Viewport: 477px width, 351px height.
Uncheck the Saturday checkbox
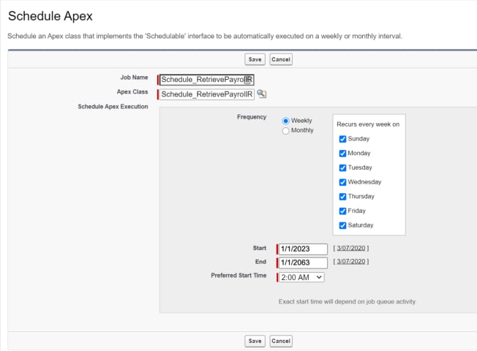click(342, 225)
